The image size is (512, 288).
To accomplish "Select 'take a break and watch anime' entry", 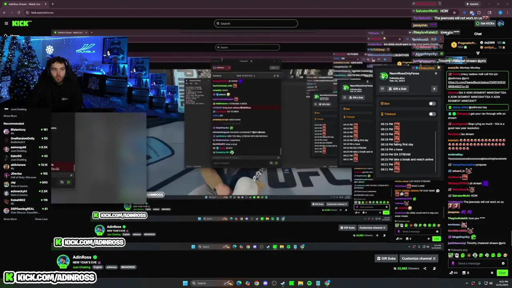I will [x=407, y=159].
